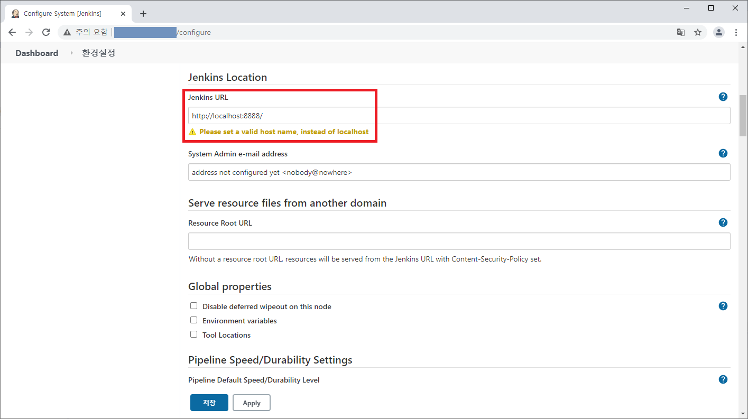
Task: Click the Serve resource files heading
Action: click(x=287, y=203)
